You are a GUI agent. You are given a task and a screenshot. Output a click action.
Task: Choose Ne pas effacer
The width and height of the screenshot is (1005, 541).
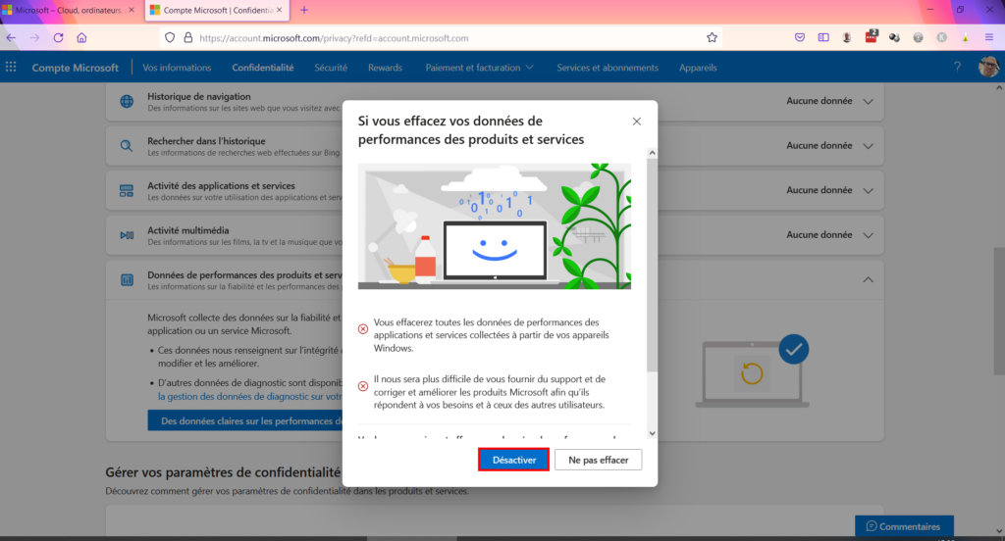tap(598, 460)
